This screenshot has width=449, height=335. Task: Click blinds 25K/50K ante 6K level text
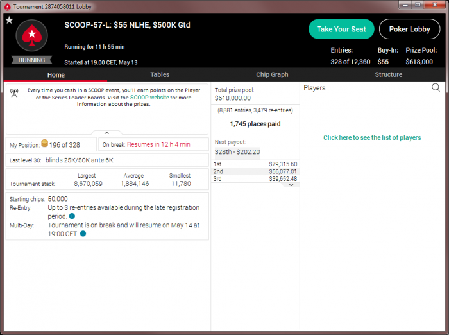click(x=80, y=160)
